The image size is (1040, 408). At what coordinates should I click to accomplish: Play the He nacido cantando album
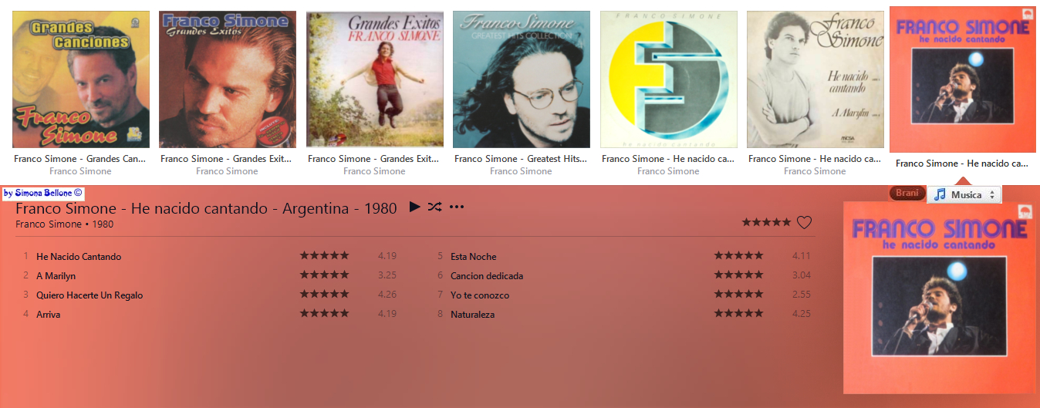pyautogui.click(x=415, y=207)
